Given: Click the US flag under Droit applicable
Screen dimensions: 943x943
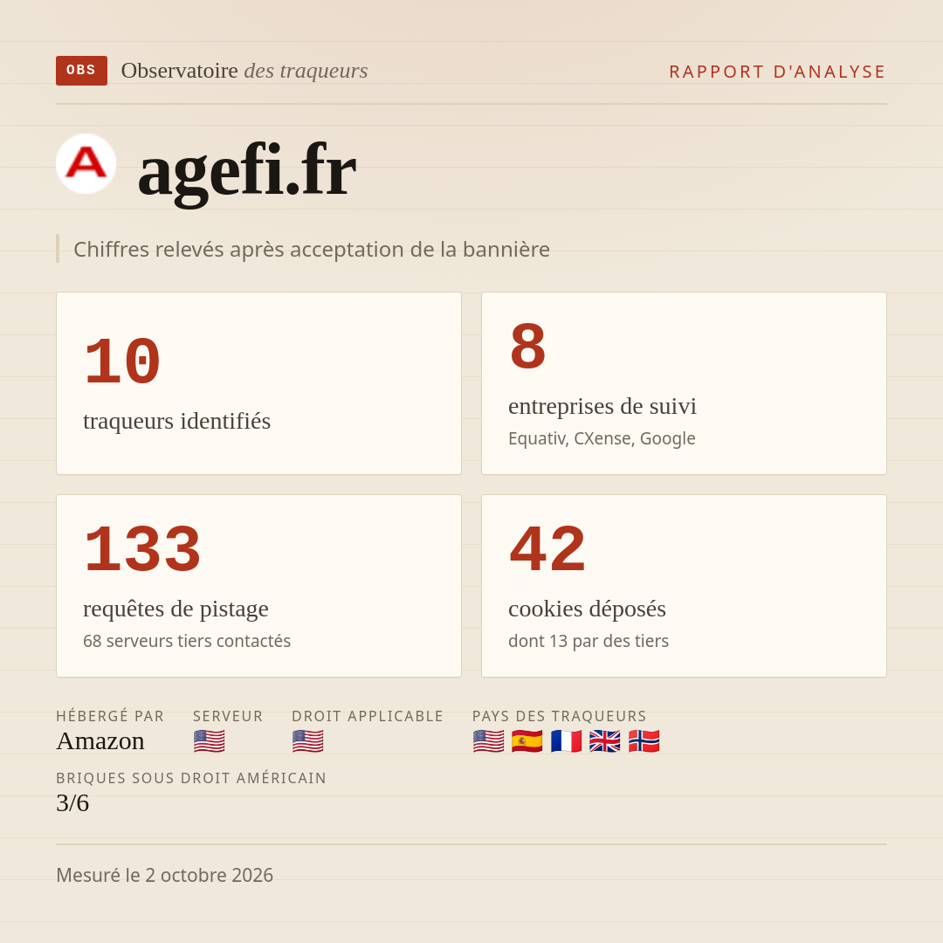Looking at the screenshot, I should [x=308, y=741].
